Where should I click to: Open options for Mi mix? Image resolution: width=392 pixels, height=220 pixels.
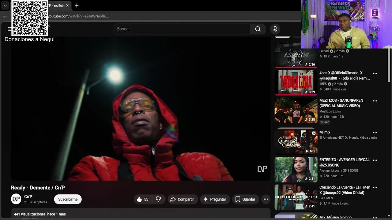coord(375,133)
